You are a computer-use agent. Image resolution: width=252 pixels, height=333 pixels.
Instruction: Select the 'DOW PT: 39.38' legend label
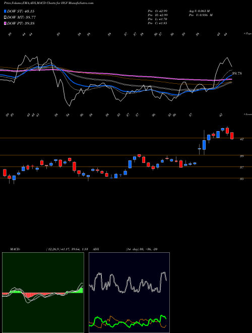(21, 24)
